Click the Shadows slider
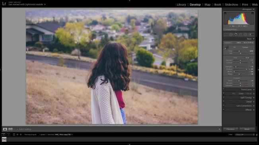Screen dimensions: 259x145 (x=240, y=69)
